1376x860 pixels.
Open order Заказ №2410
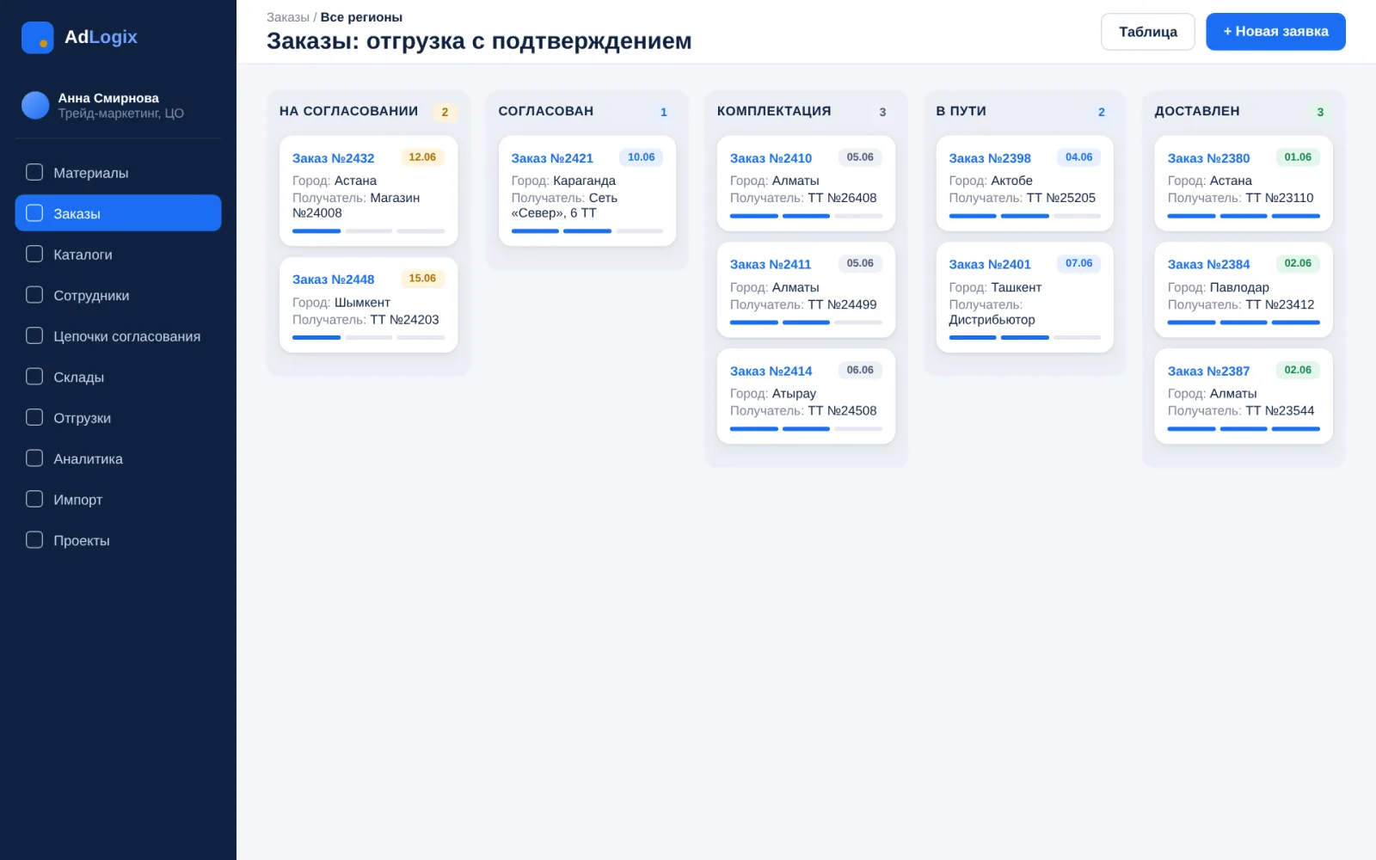coord(771,158)
